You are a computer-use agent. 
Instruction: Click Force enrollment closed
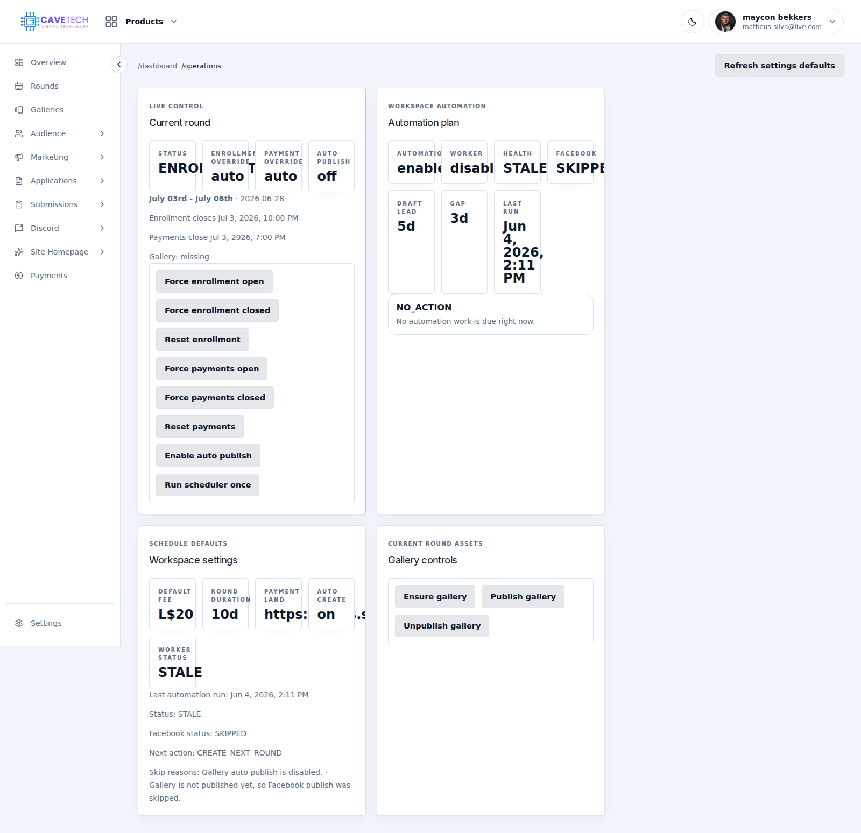click(217, 310)
